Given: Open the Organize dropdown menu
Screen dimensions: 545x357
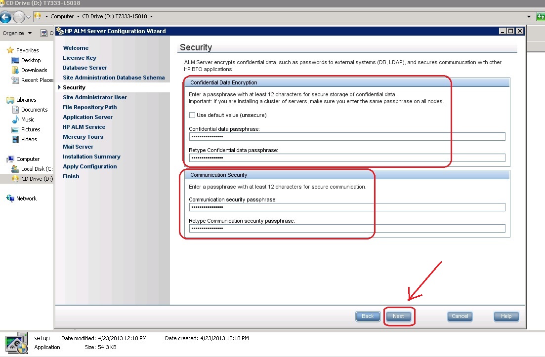Looking at the screenshot, I should [x=17, y=33].
